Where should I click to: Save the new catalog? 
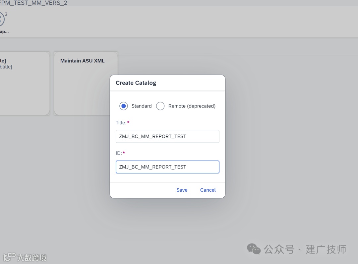tap(182, 190)
